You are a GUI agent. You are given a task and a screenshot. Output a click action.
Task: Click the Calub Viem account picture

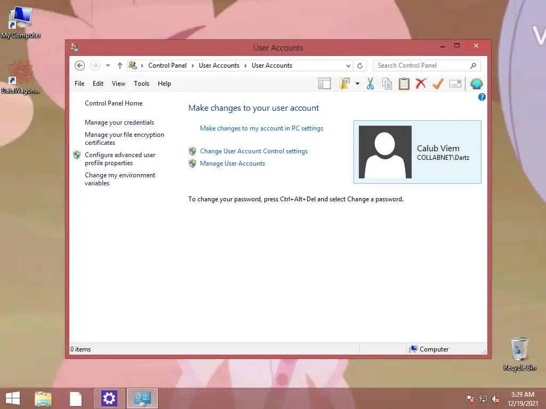tap(385, 152)
